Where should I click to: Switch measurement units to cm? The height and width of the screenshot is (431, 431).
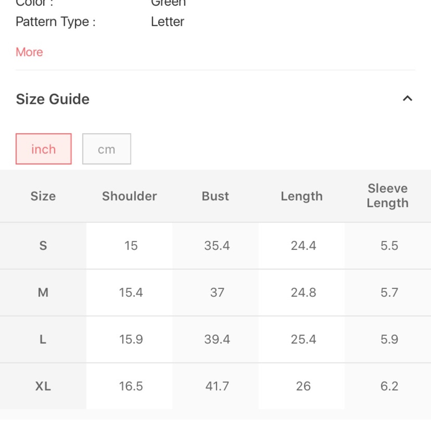pos(106,149)
